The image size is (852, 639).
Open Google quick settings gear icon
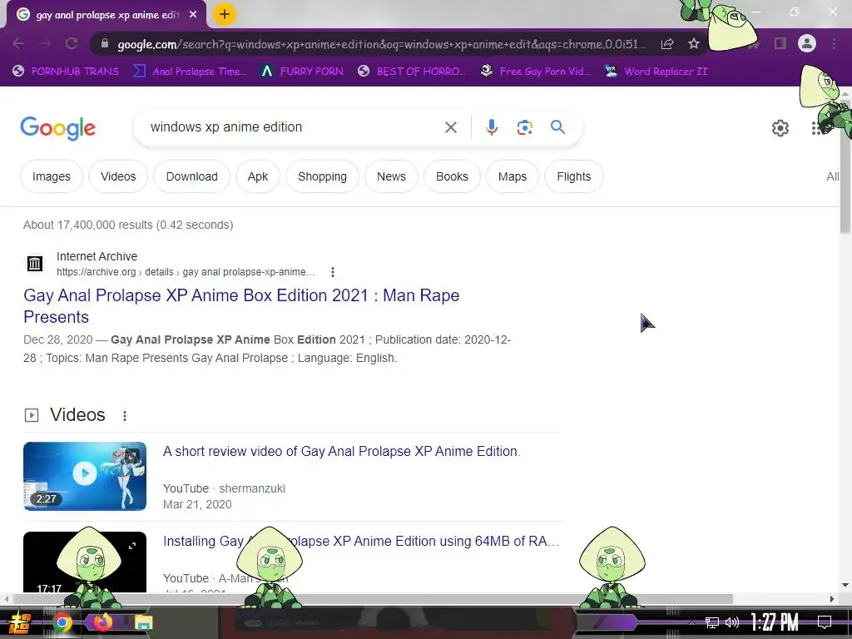780,127
